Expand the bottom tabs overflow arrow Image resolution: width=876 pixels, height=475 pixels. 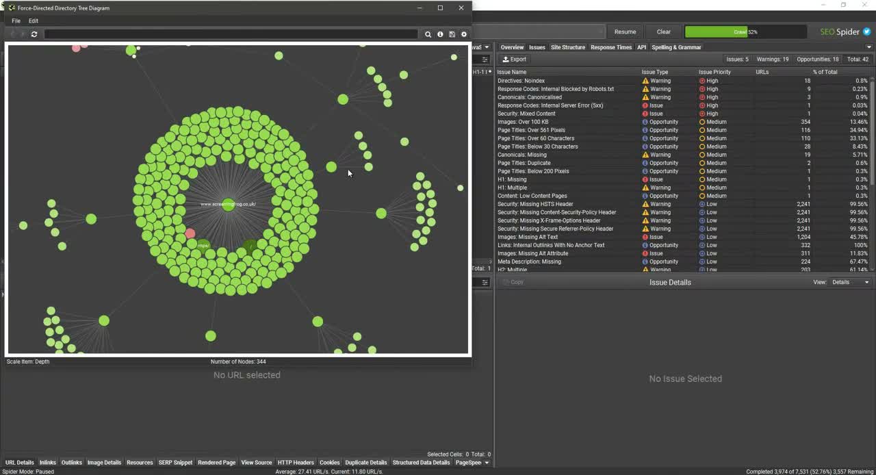(x=487, y=463)
